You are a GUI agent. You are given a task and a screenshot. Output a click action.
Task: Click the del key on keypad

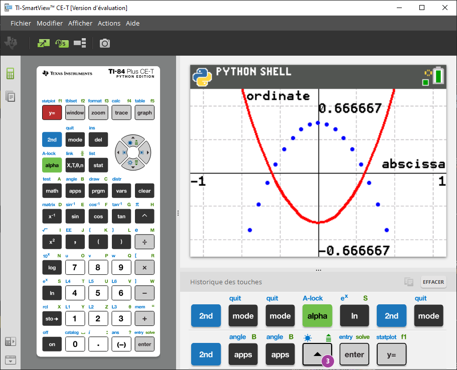pyautogui.click(x=98, y=139)
